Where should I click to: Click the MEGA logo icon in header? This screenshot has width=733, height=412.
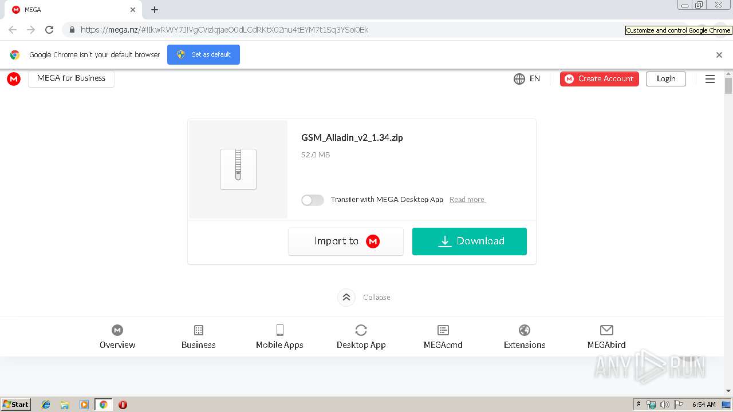tap(14, 79)
